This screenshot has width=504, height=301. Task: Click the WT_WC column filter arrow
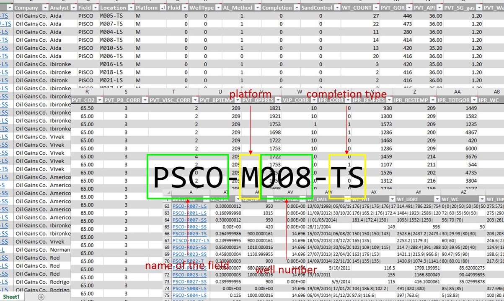coord(481,199)
